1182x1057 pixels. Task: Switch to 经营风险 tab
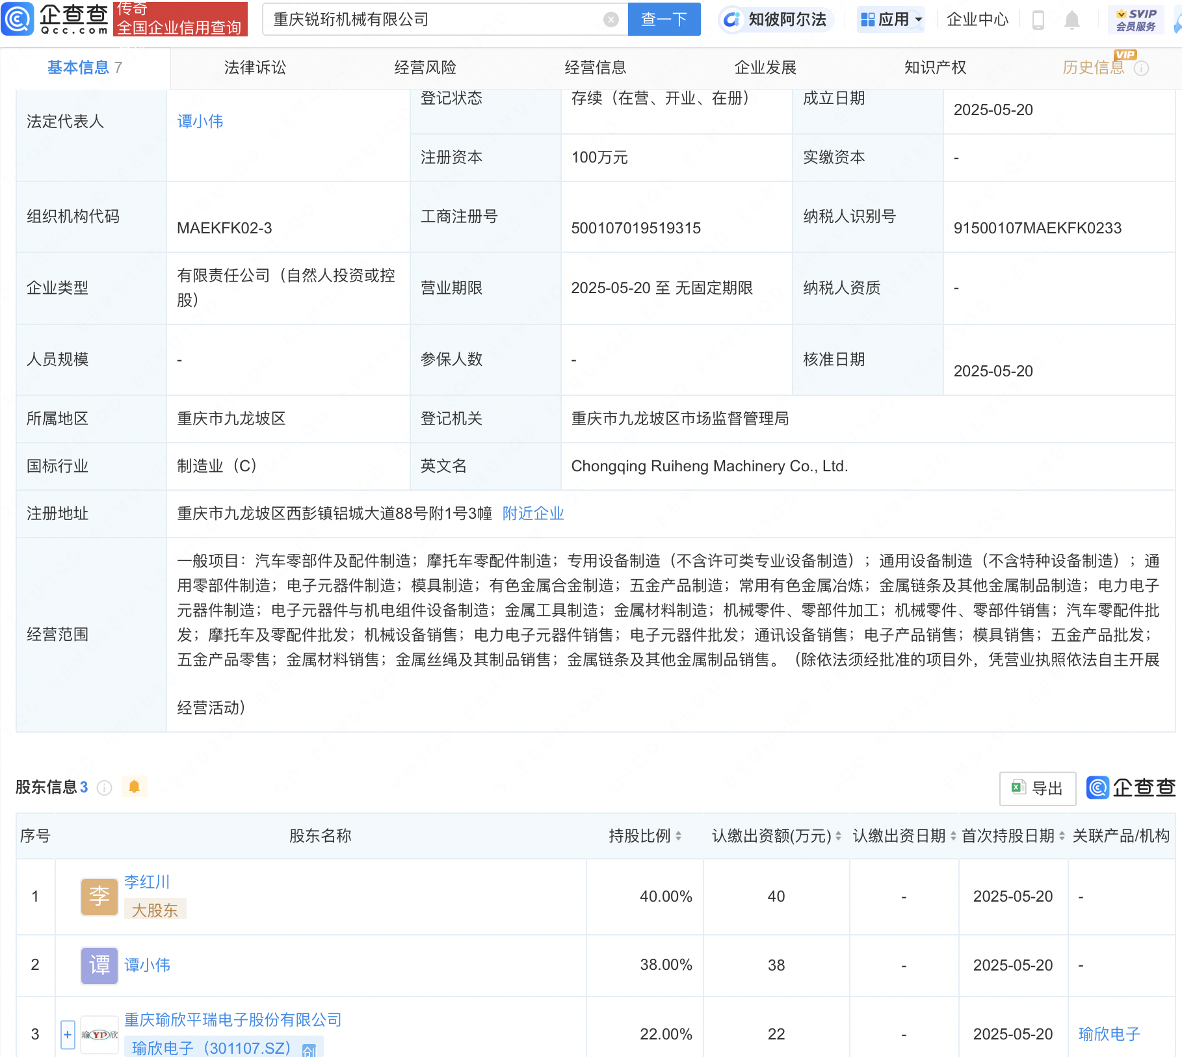(x=425, y=68)
